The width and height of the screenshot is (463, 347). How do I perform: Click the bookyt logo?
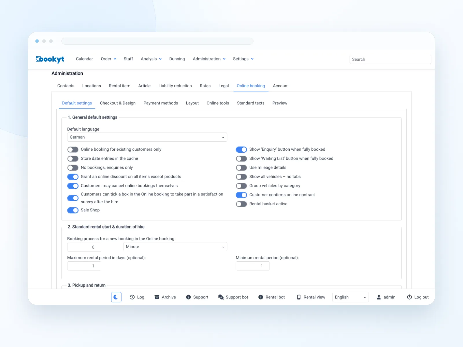point(50,59)
